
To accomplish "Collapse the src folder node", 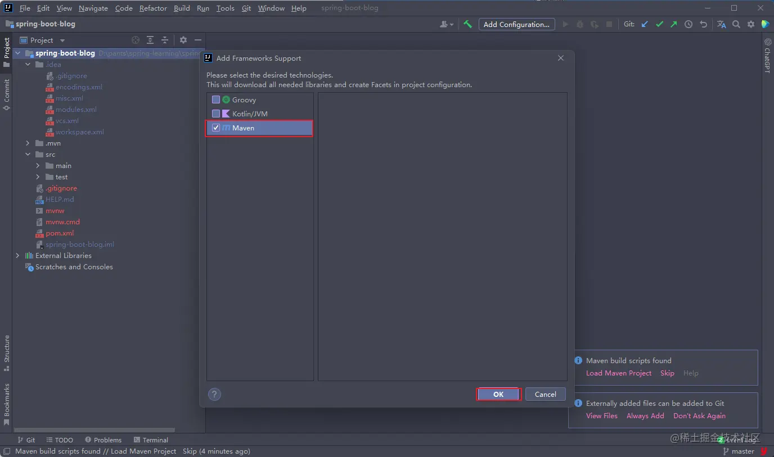I will click(x=28, y=155).
